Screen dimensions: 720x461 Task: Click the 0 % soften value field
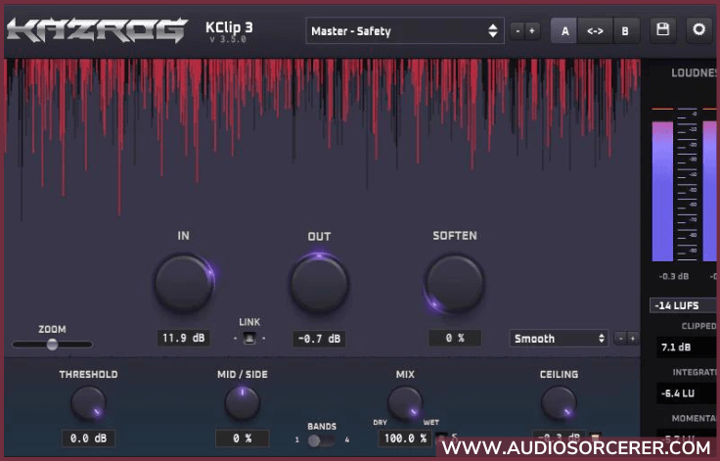click(455, 339)
